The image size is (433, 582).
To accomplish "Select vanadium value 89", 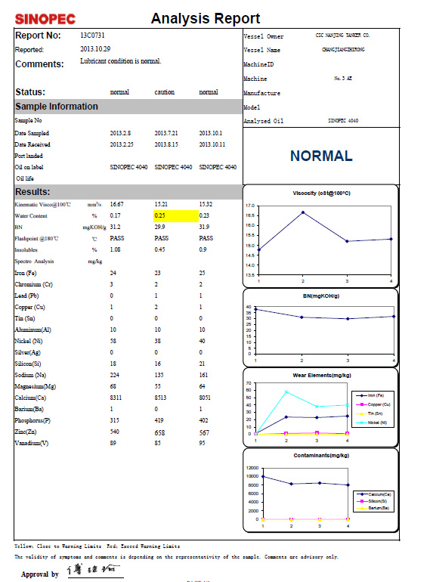I will click(x=113, y=443).
